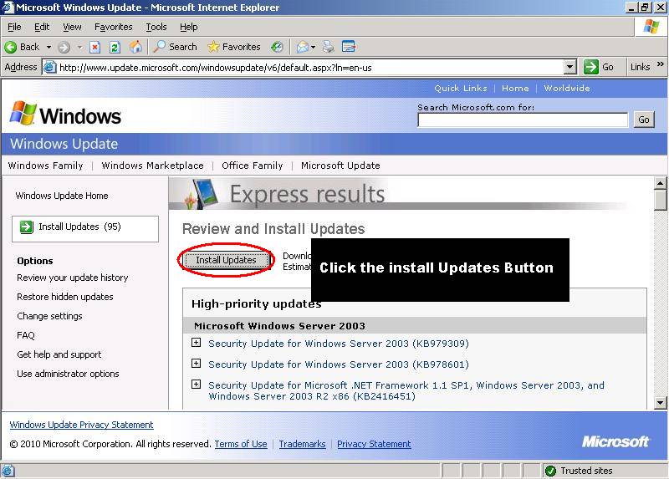The height and width of the screenshot is (479, 669).
Task: Expand Security Update KB978601 details
Action: pos(196,364)
